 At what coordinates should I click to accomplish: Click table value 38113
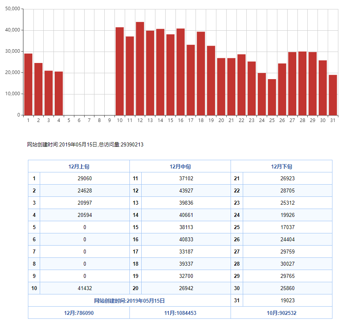(x=186, y=227)
